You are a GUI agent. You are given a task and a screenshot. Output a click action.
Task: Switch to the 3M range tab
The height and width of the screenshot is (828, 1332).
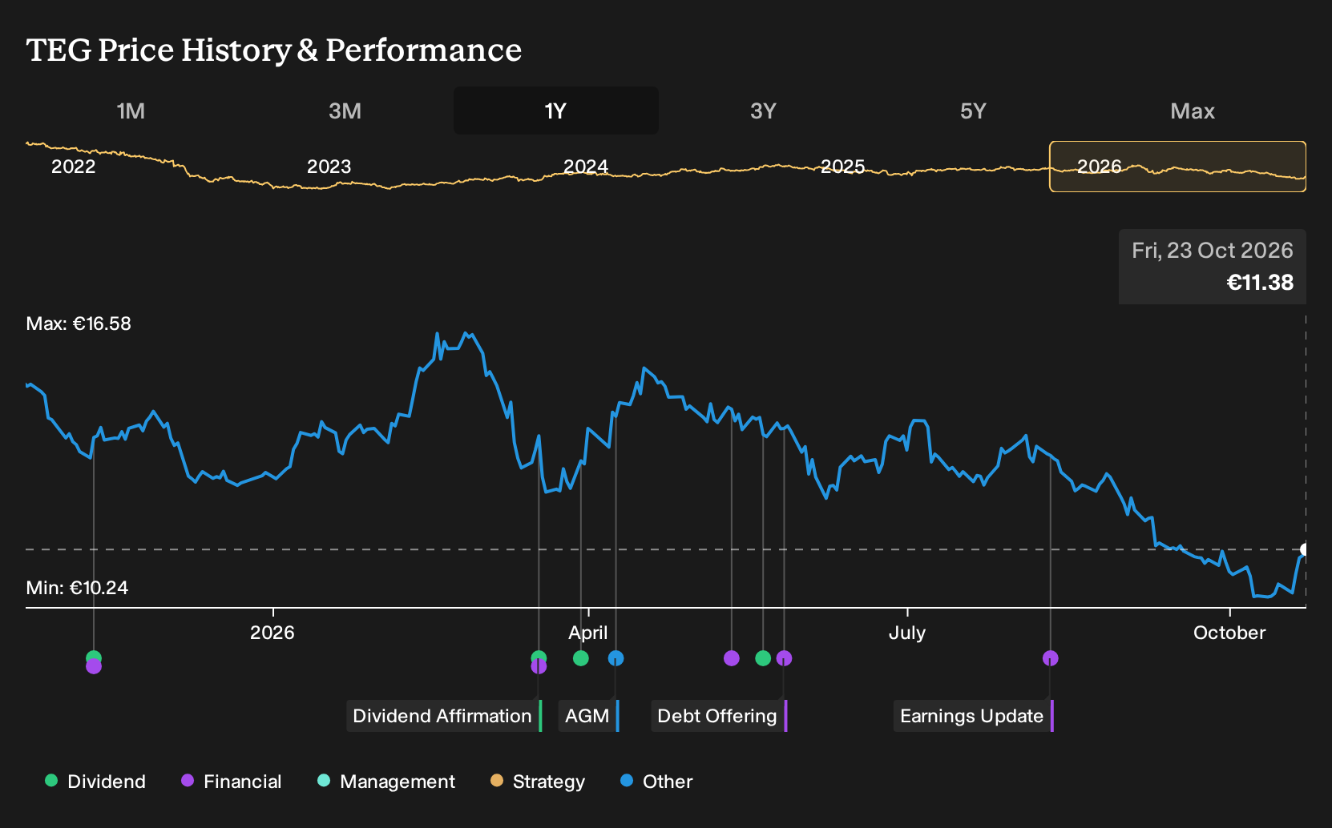pos(345,111)
